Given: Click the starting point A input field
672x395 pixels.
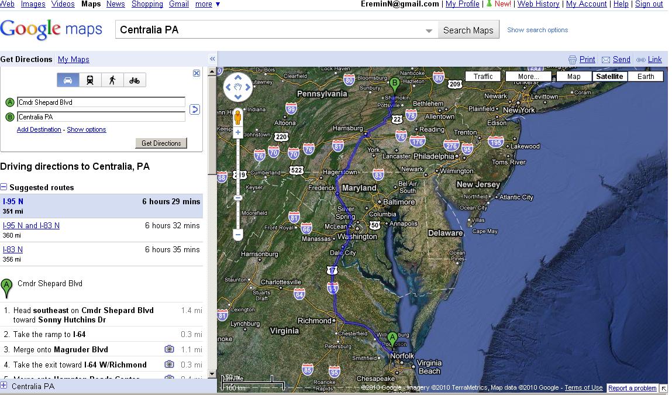Looking at the screenshot, I should pyautogui.click(x=101, y=102).
